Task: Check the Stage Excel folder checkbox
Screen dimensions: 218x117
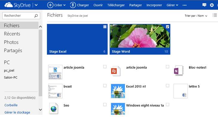Action: (105, 26)
